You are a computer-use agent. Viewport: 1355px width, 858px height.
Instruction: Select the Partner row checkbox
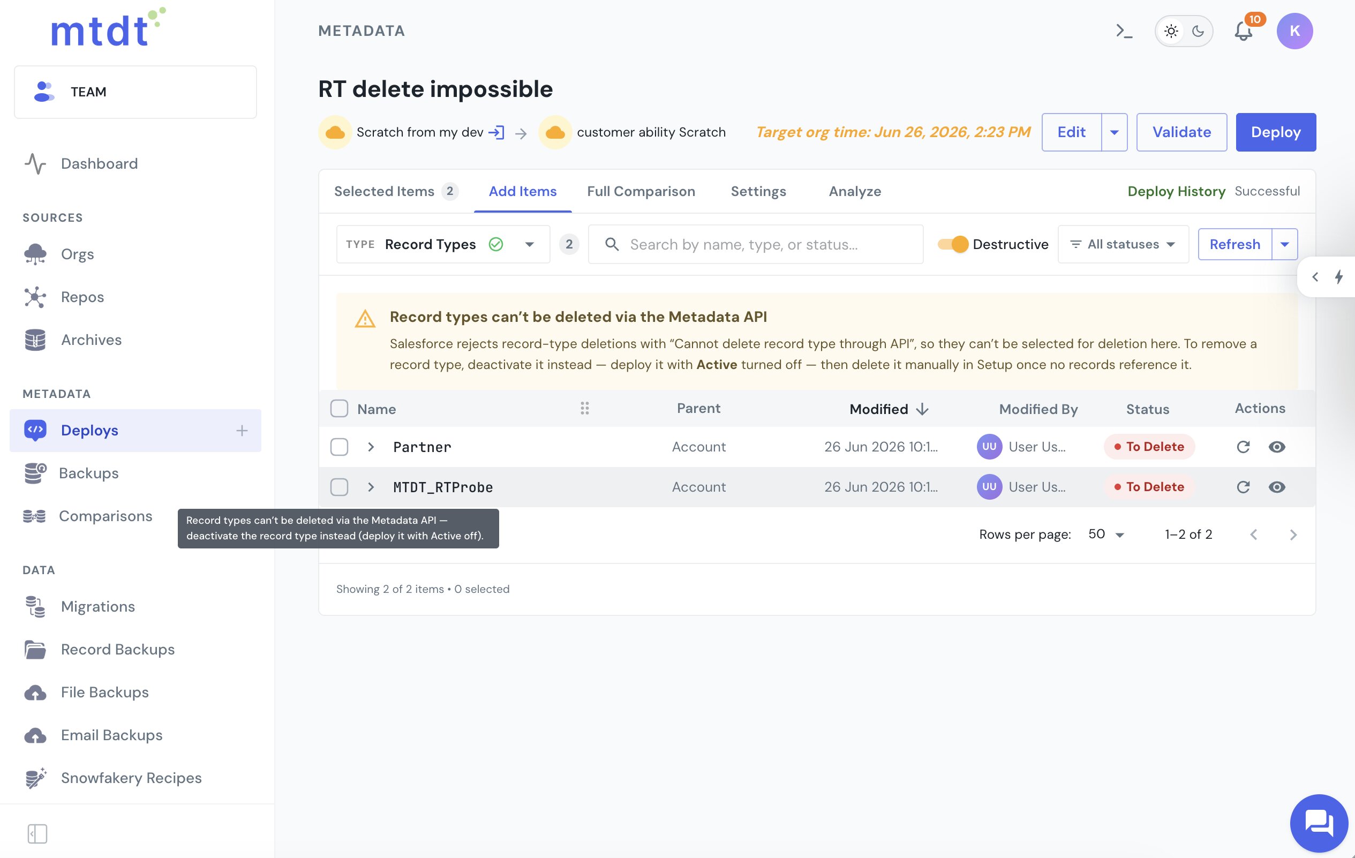(x=340, y=447)
